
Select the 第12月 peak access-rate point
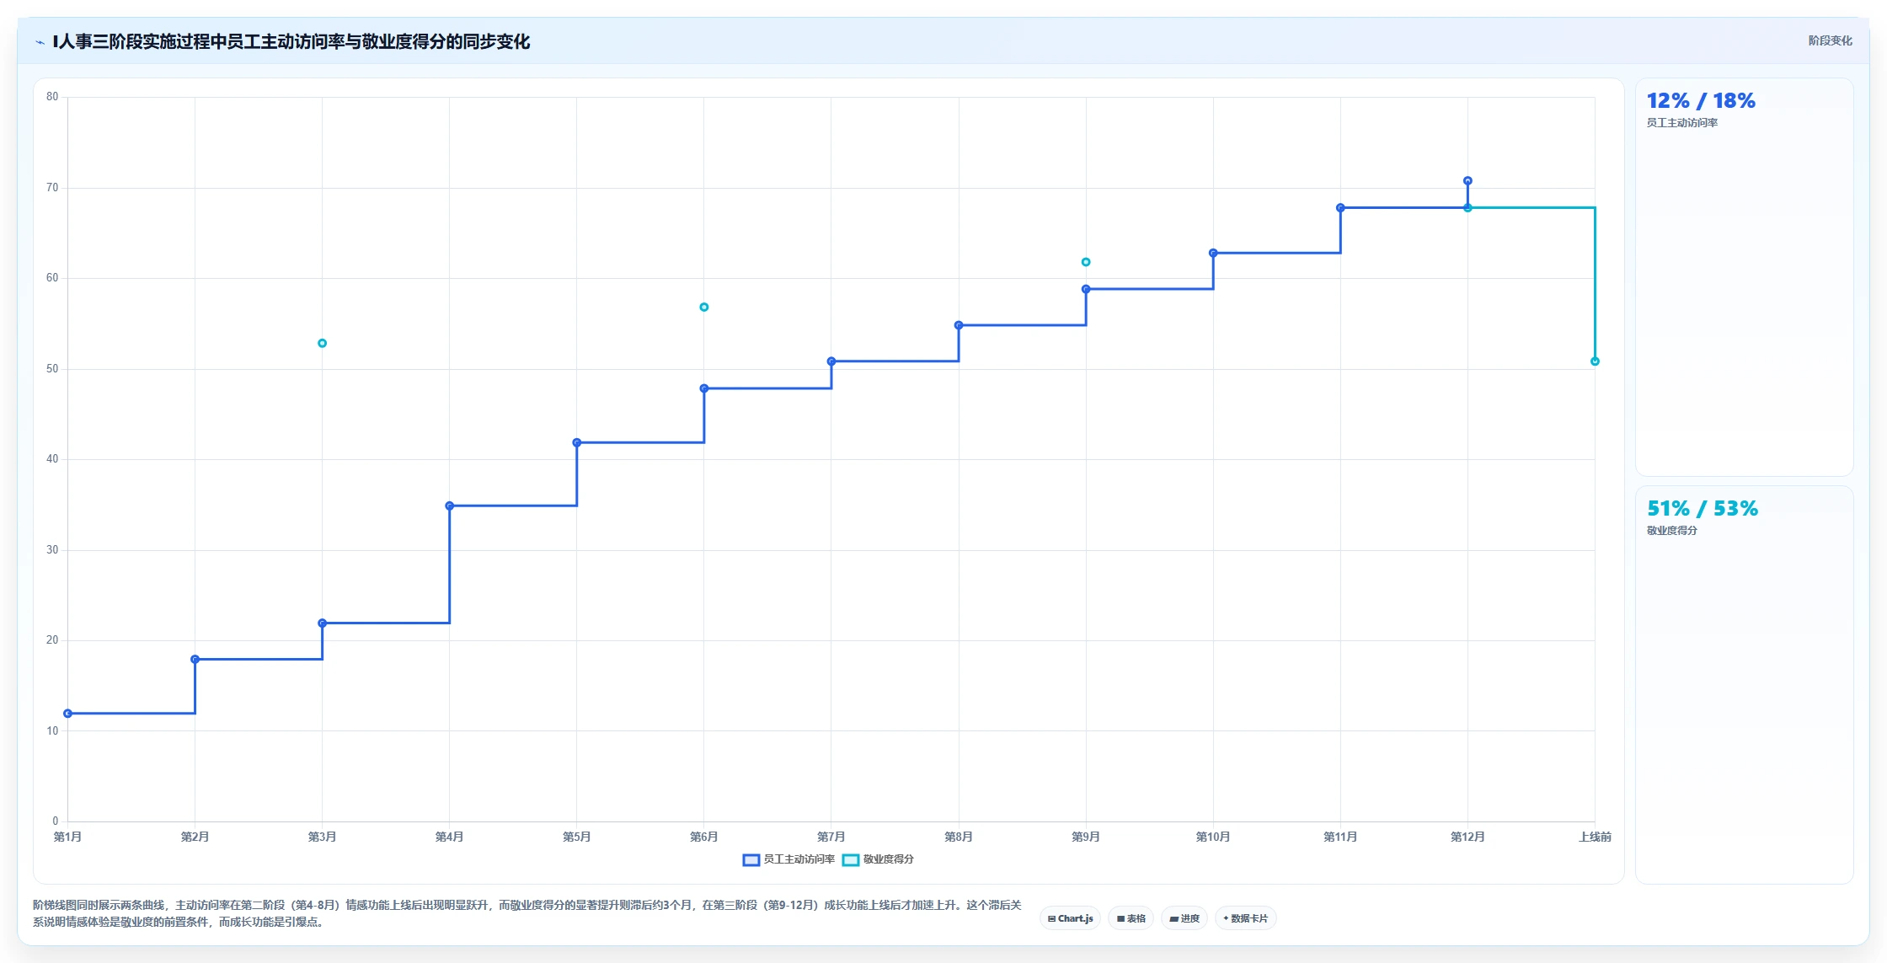[x=1467, y=181]
